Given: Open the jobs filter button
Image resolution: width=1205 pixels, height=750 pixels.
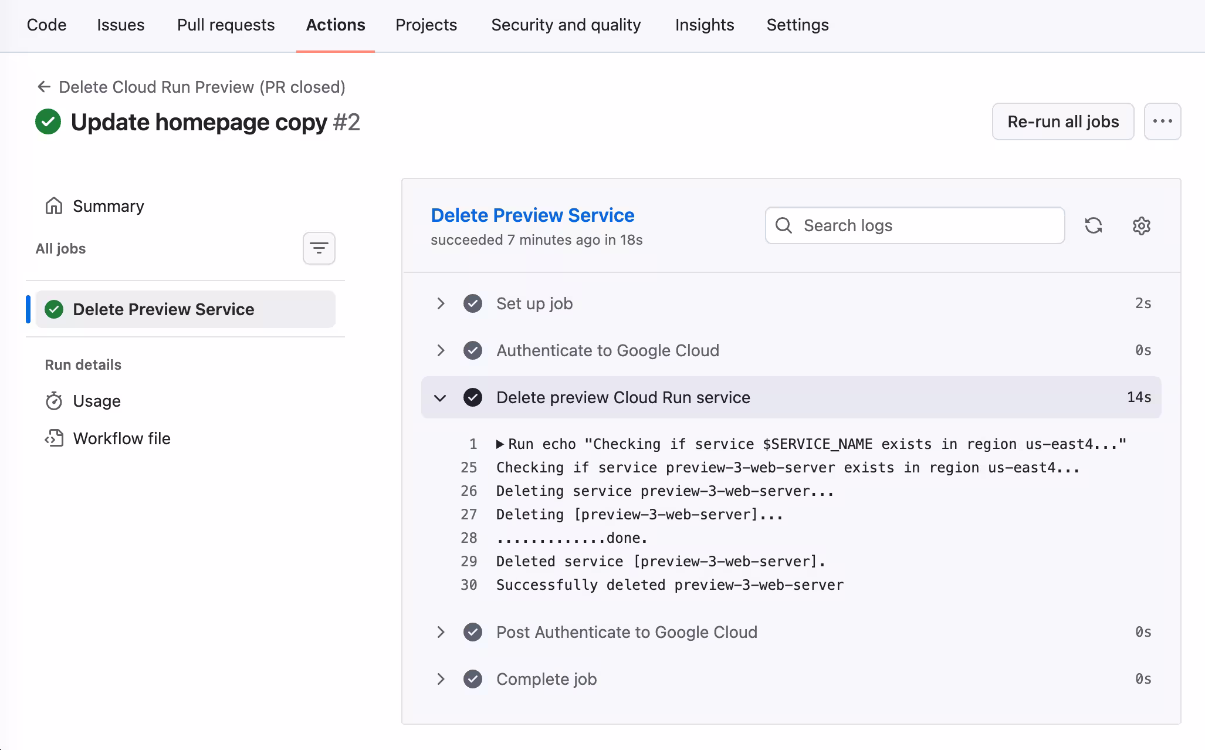Looking at the screenshot, I should (x=319, y=248).
